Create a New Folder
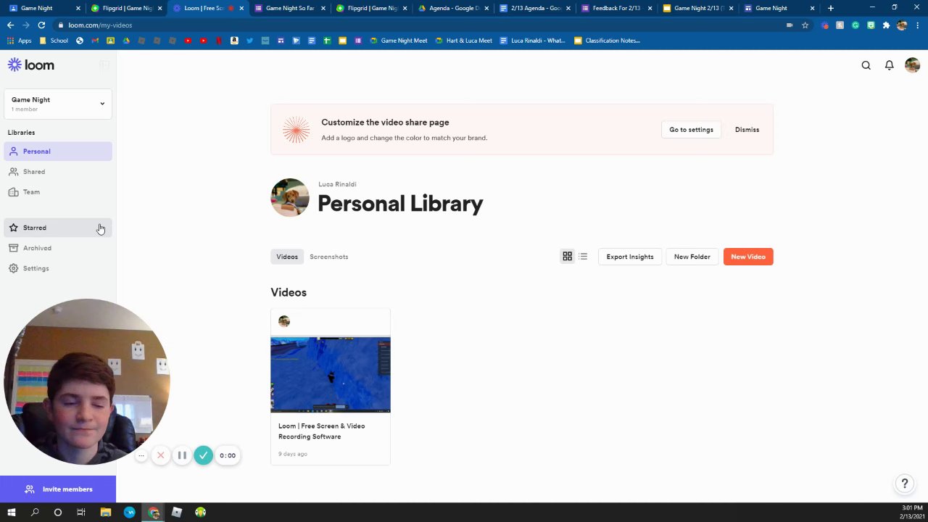This screenshot has width=928, height=522. pyautogui.click(x=692, y=257)
